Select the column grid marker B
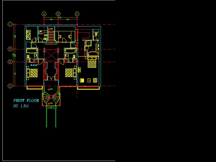Screen dimensions: 216x162 click(58, 14)
